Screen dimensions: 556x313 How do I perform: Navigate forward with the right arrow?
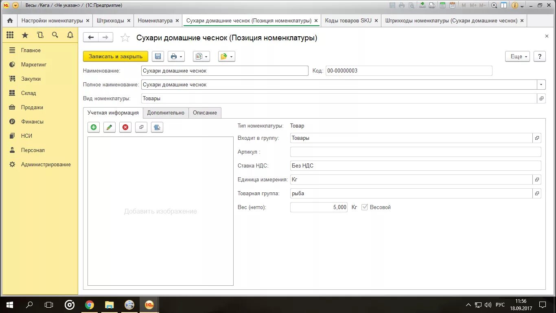[x=105, y=37]
